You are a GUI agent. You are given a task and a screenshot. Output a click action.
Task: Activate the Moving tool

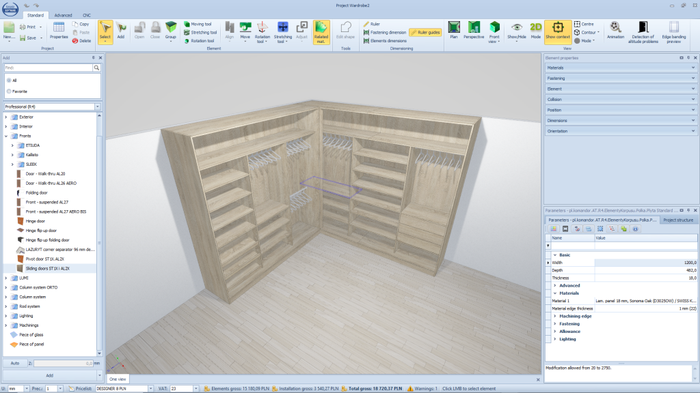click(x=198, y=24)
